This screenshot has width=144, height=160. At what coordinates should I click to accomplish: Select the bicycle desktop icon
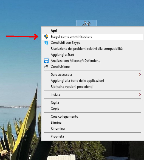[x=86, y=23]
